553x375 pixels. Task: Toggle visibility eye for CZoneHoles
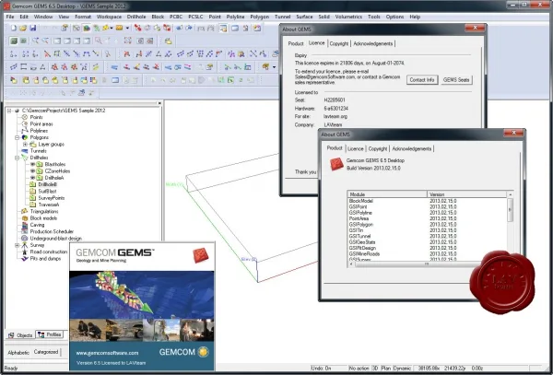click(x=32, y=171)
